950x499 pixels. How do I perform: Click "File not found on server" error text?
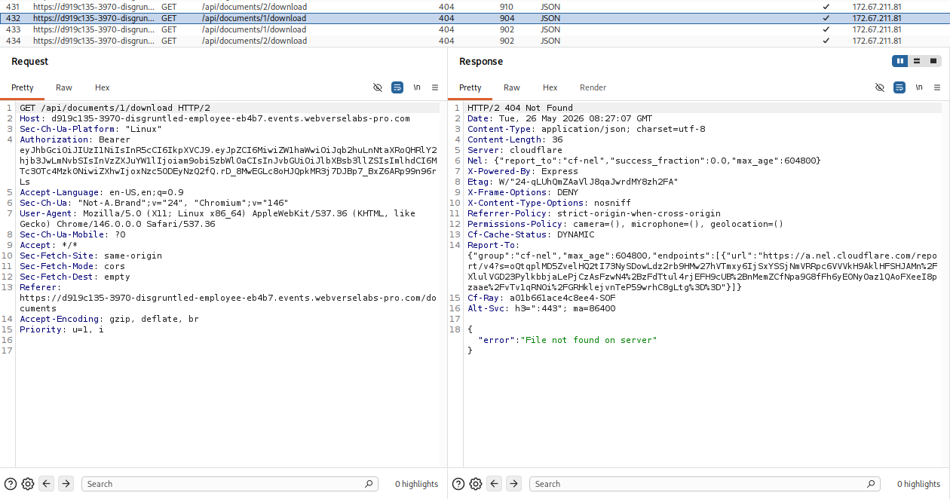(589, 340)
